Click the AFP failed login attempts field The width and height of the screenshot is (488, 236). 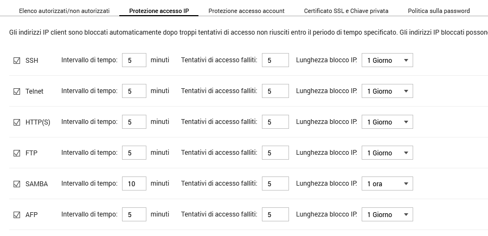275,215
